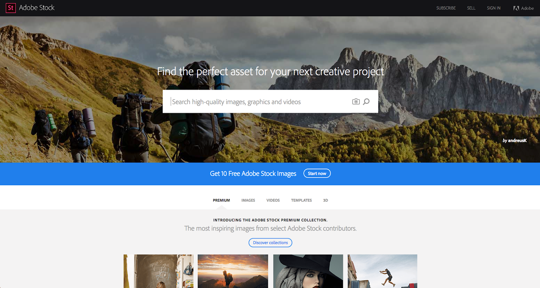This screenshot has width=540, height=288.
Task: Click the Discover collections button
Action: point(270,243)
